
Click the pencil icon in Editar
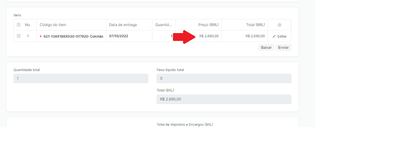274,36
